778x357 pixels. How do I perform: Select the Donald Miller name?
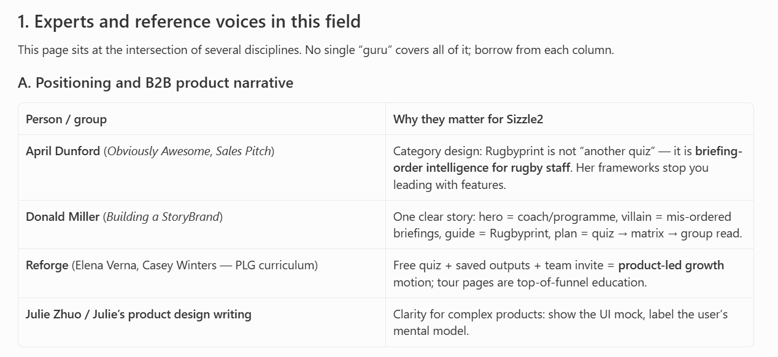tap(63, 217)
